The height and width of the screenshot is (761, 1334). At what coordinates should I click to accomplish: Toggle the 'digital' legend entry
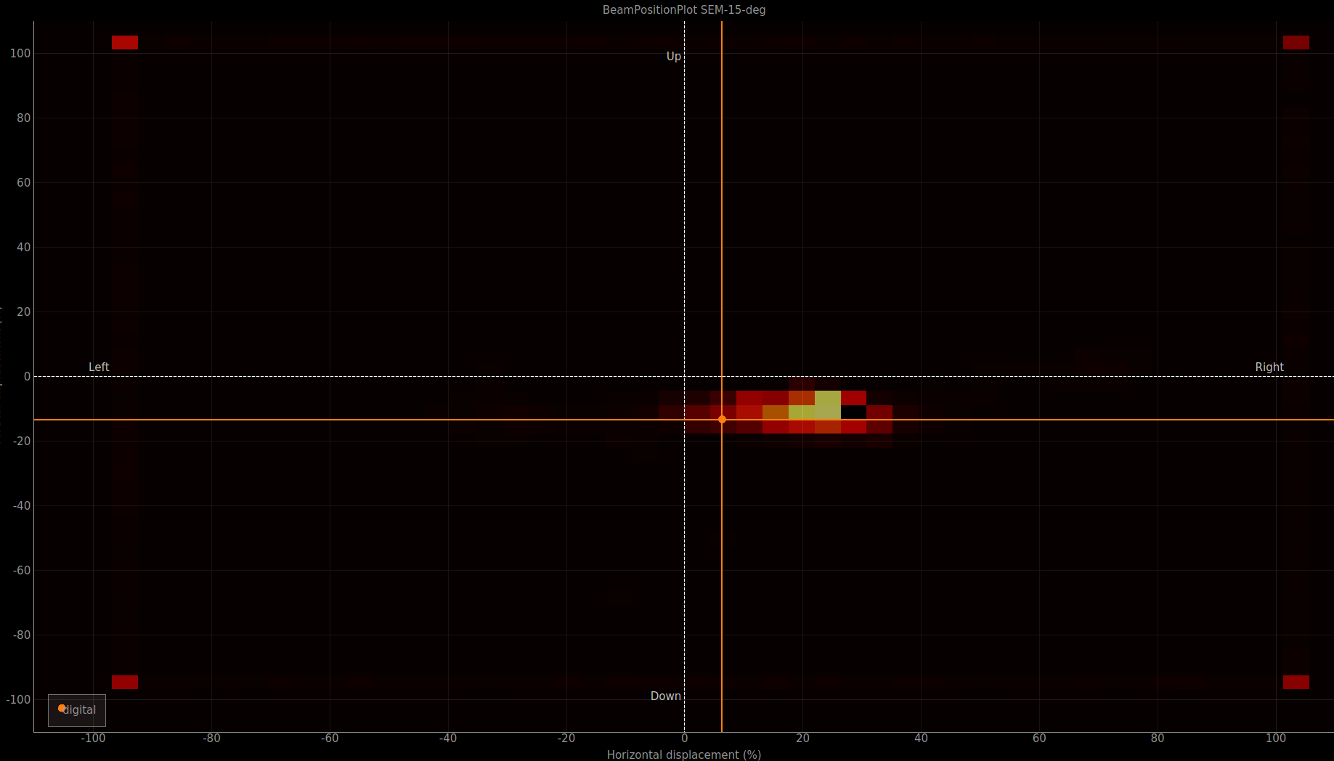tap(77, 709)
